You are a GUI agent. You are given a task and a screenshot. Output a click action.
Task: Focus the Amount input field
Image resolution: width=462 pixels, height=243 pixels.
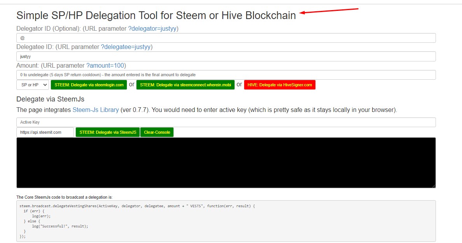pos(226,75)
